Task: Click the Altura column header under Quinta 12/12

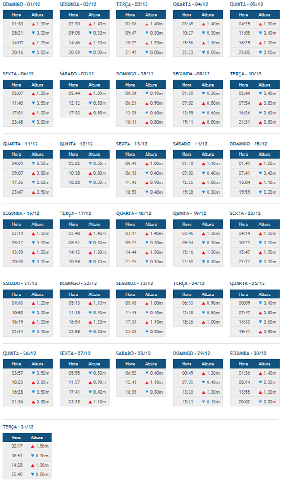Action: 94,154
